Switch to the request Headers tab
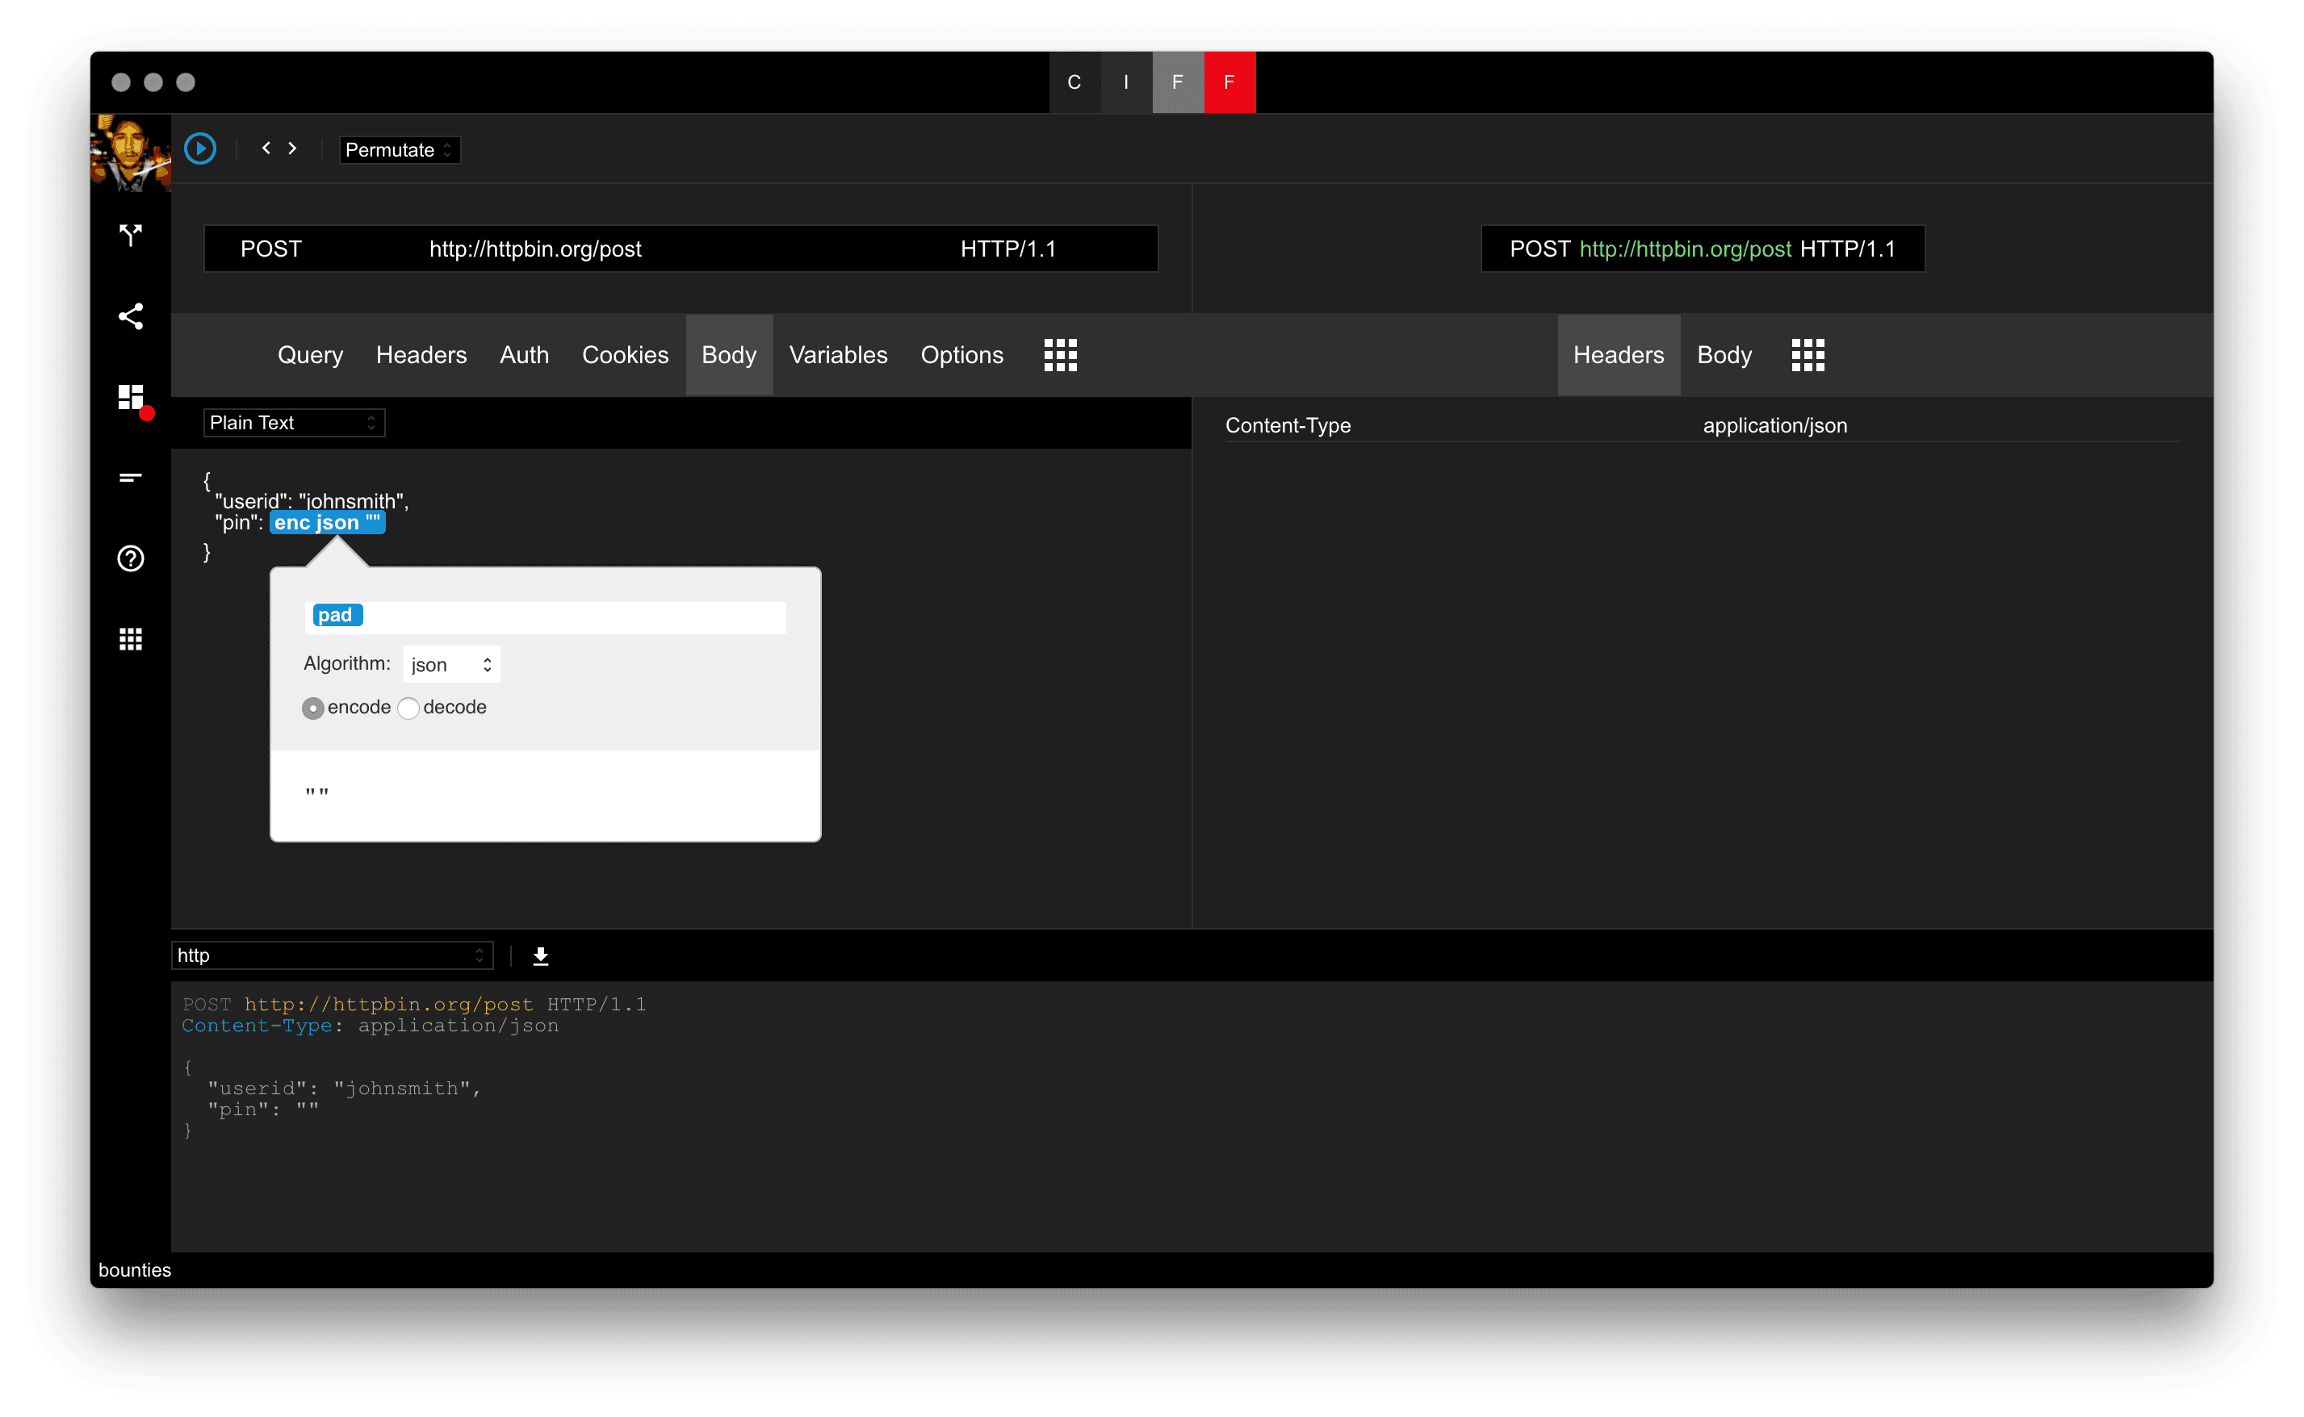Viewport: 2304px width, 1417px height. (421, 355)
